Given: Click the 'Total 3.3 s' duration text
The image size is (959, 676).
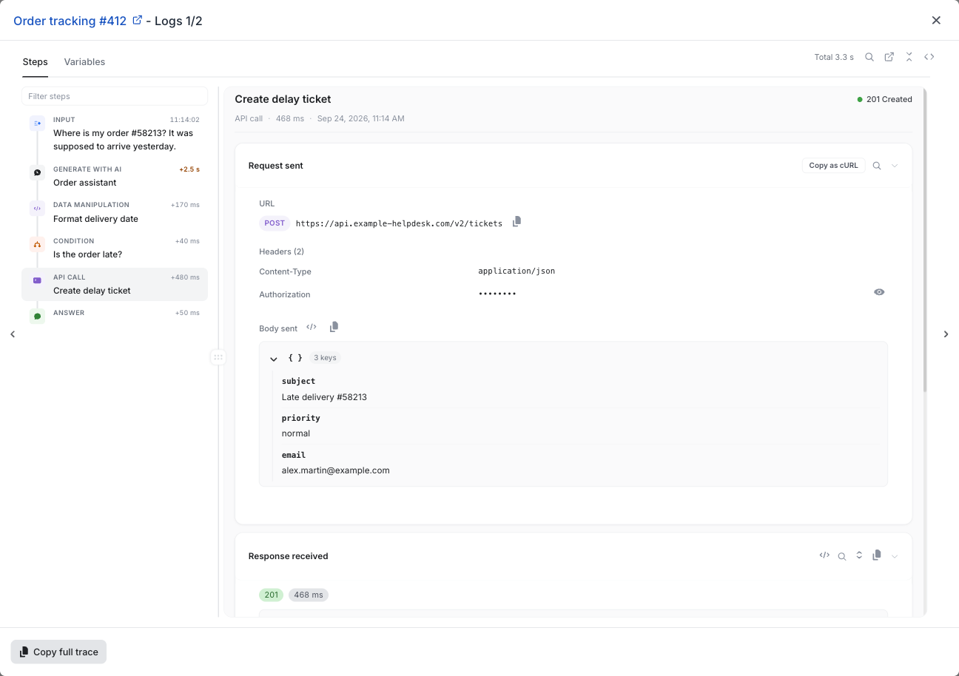Looking at the screenshot, I should (x=834, y=57).
